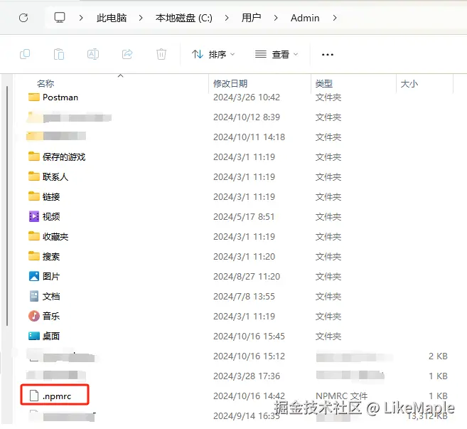Click the 联系人 folder name
467x429 pixels.
click(x=55, y=176)
